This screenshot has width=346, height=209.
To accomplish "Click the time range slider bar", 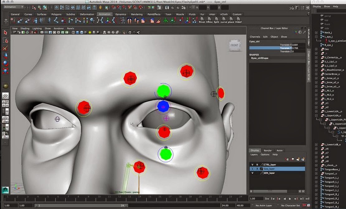I will coord(81,206).
